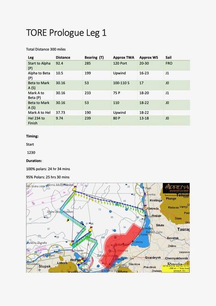The image size is (216, 306).
Task: Click the TWA cell reading just "110"
Action: pos(116,103)
